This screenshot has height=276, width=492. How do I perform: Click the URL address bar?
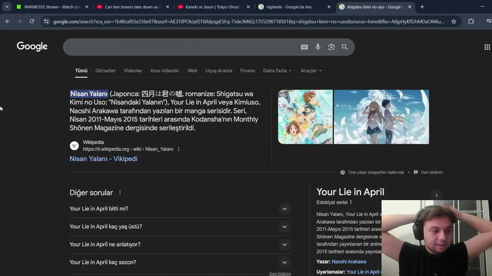click(x=249, y=21)
